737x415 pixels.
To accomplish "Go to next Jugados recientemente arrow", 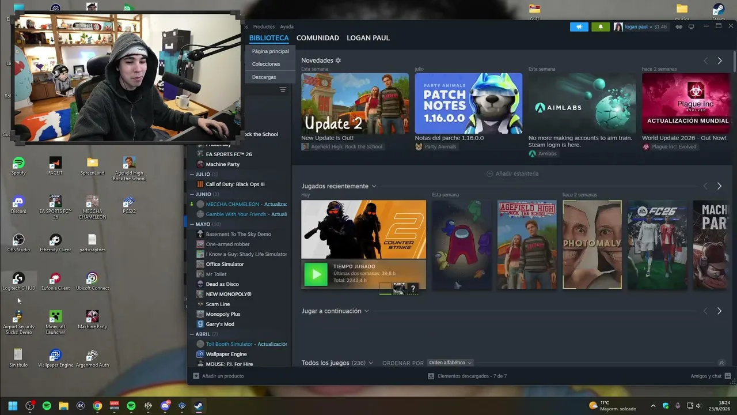I will pos(720,186).
